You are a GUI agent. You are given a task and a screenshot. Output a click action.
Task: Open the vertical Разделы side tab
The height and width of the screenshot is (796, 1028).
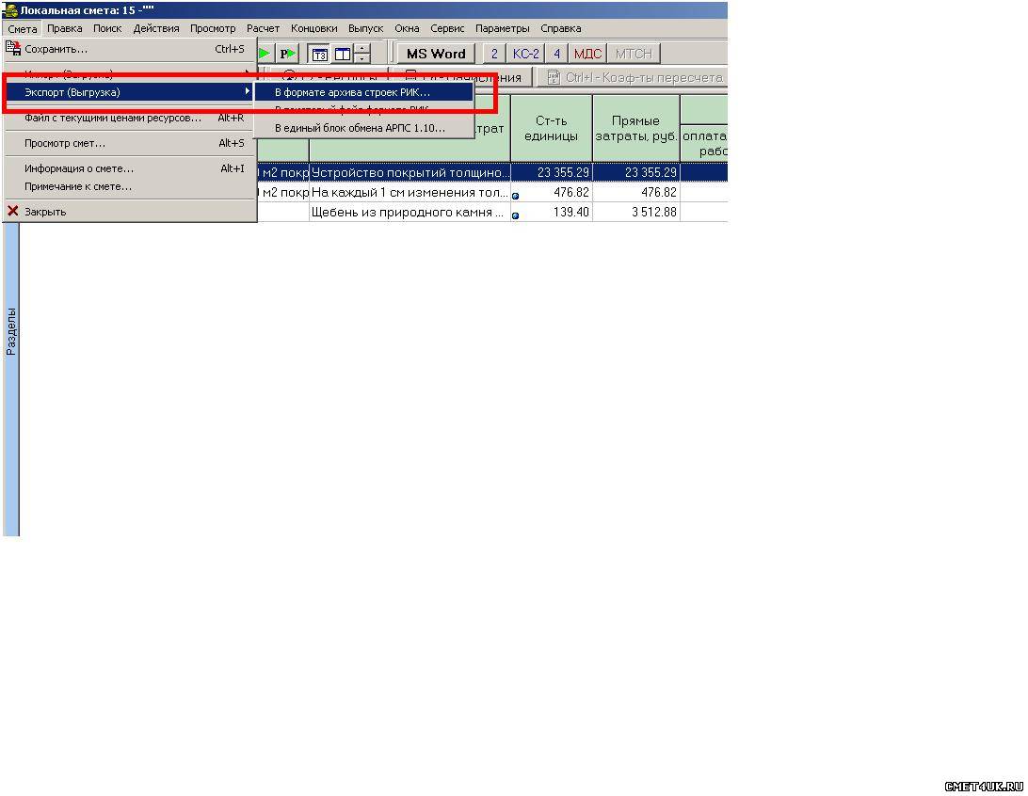pyautogui.click(x=11, y=331)
